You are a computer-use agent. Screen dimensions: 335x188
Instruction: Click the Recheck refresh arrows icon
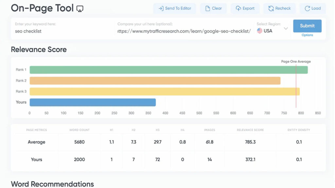[271, 8]
